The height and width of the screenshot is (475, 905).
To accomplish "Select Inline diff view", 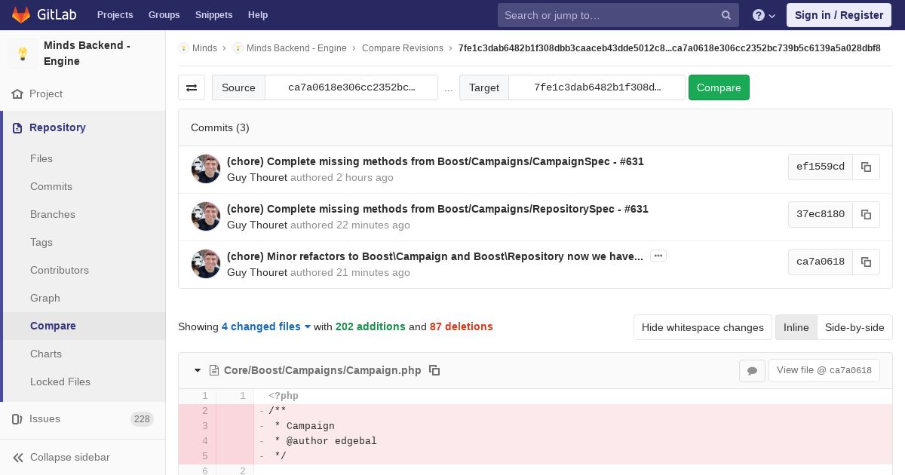I will click(x=796, y=327).
